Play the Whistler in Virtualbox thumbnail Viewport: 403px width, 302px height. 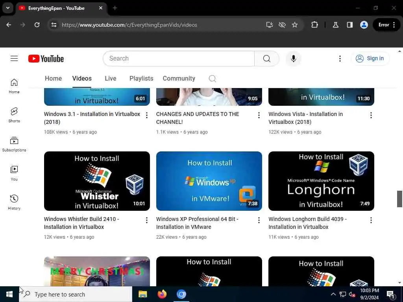click(97, 181)
